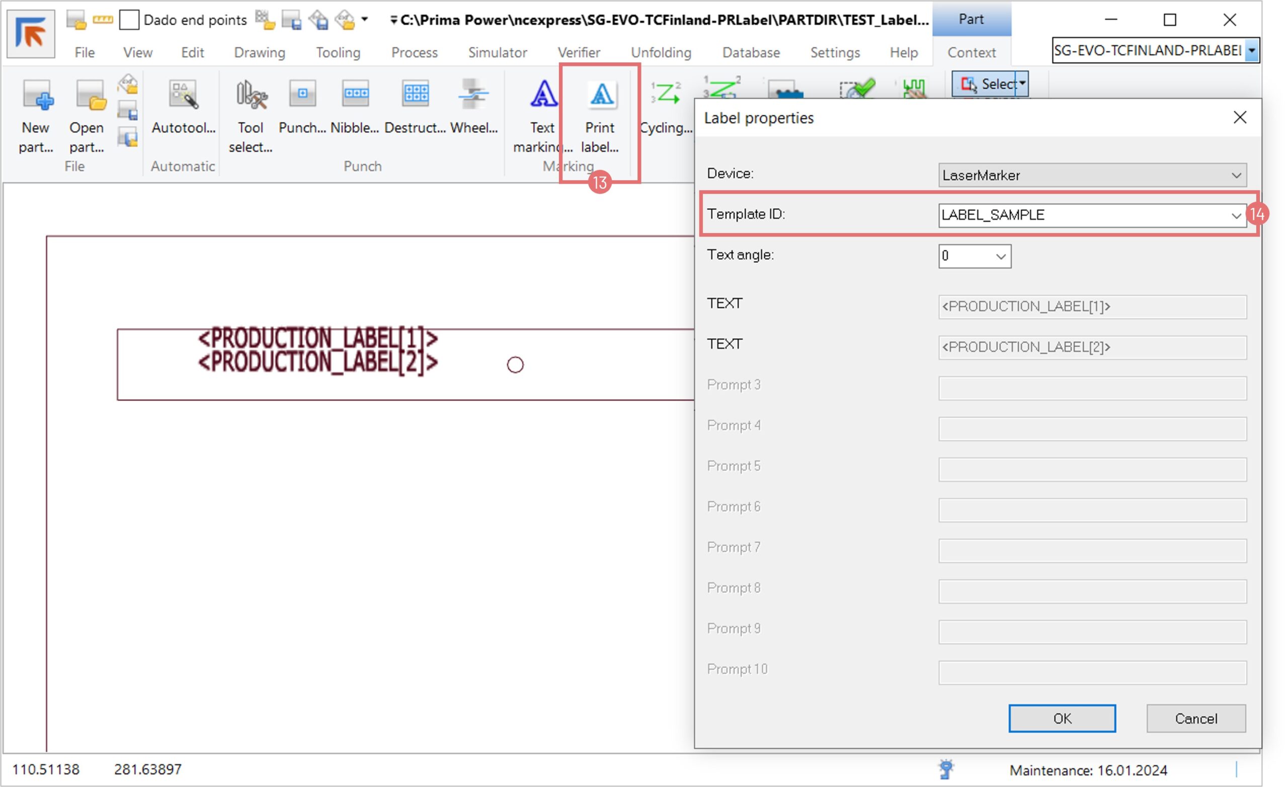
Task: Expand the Device dropdown
Action: pos(1236,175)
